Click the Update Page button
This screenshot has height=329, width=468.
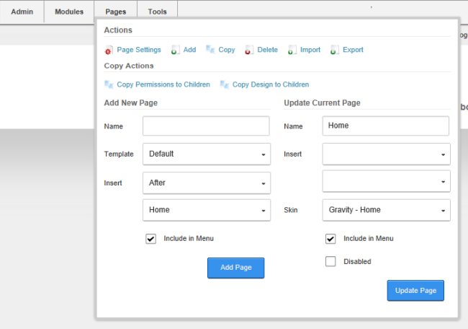click(415, 291)
